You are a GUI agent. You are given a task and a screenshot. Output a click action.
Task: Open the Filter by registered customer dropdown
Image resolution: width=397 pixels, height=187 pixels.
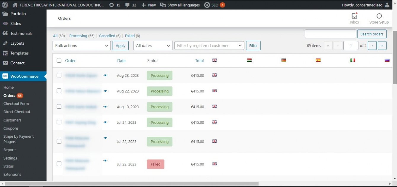[209, 45]
